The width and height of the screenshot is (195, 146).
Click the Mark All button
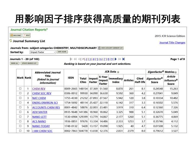(15, 63)
